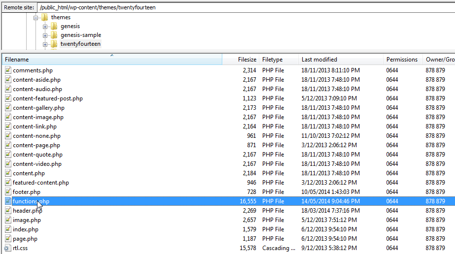This screenshot has width=455, height=254.
Task: Select footer.php in the file list
Action: 27,192
